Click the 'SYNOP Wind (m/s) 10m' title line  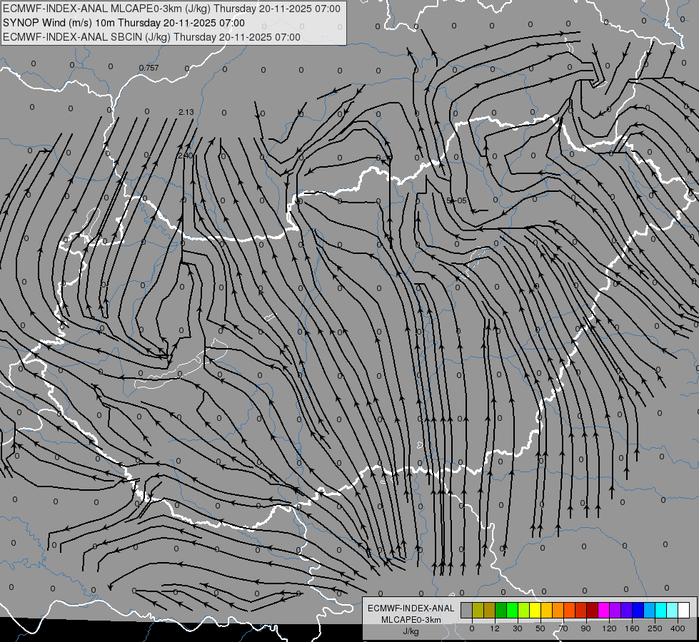coord(124,23)
